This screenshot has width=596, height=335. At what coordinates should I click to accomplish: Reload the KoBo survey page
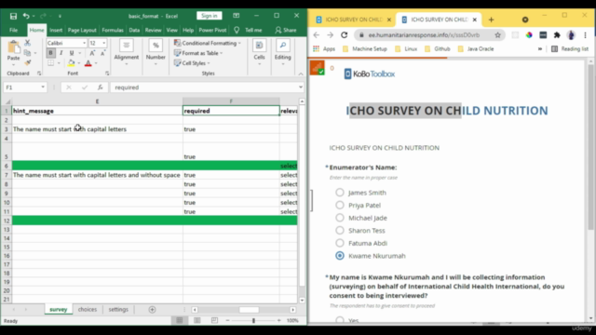click(x=345, y=35)
